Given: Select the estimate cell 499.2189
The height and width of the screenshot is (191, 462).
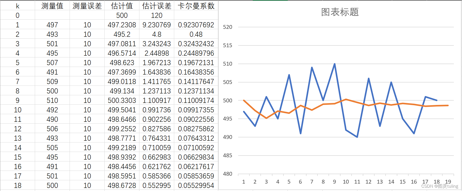Looking at the screenshot, I should coord(122,148).
